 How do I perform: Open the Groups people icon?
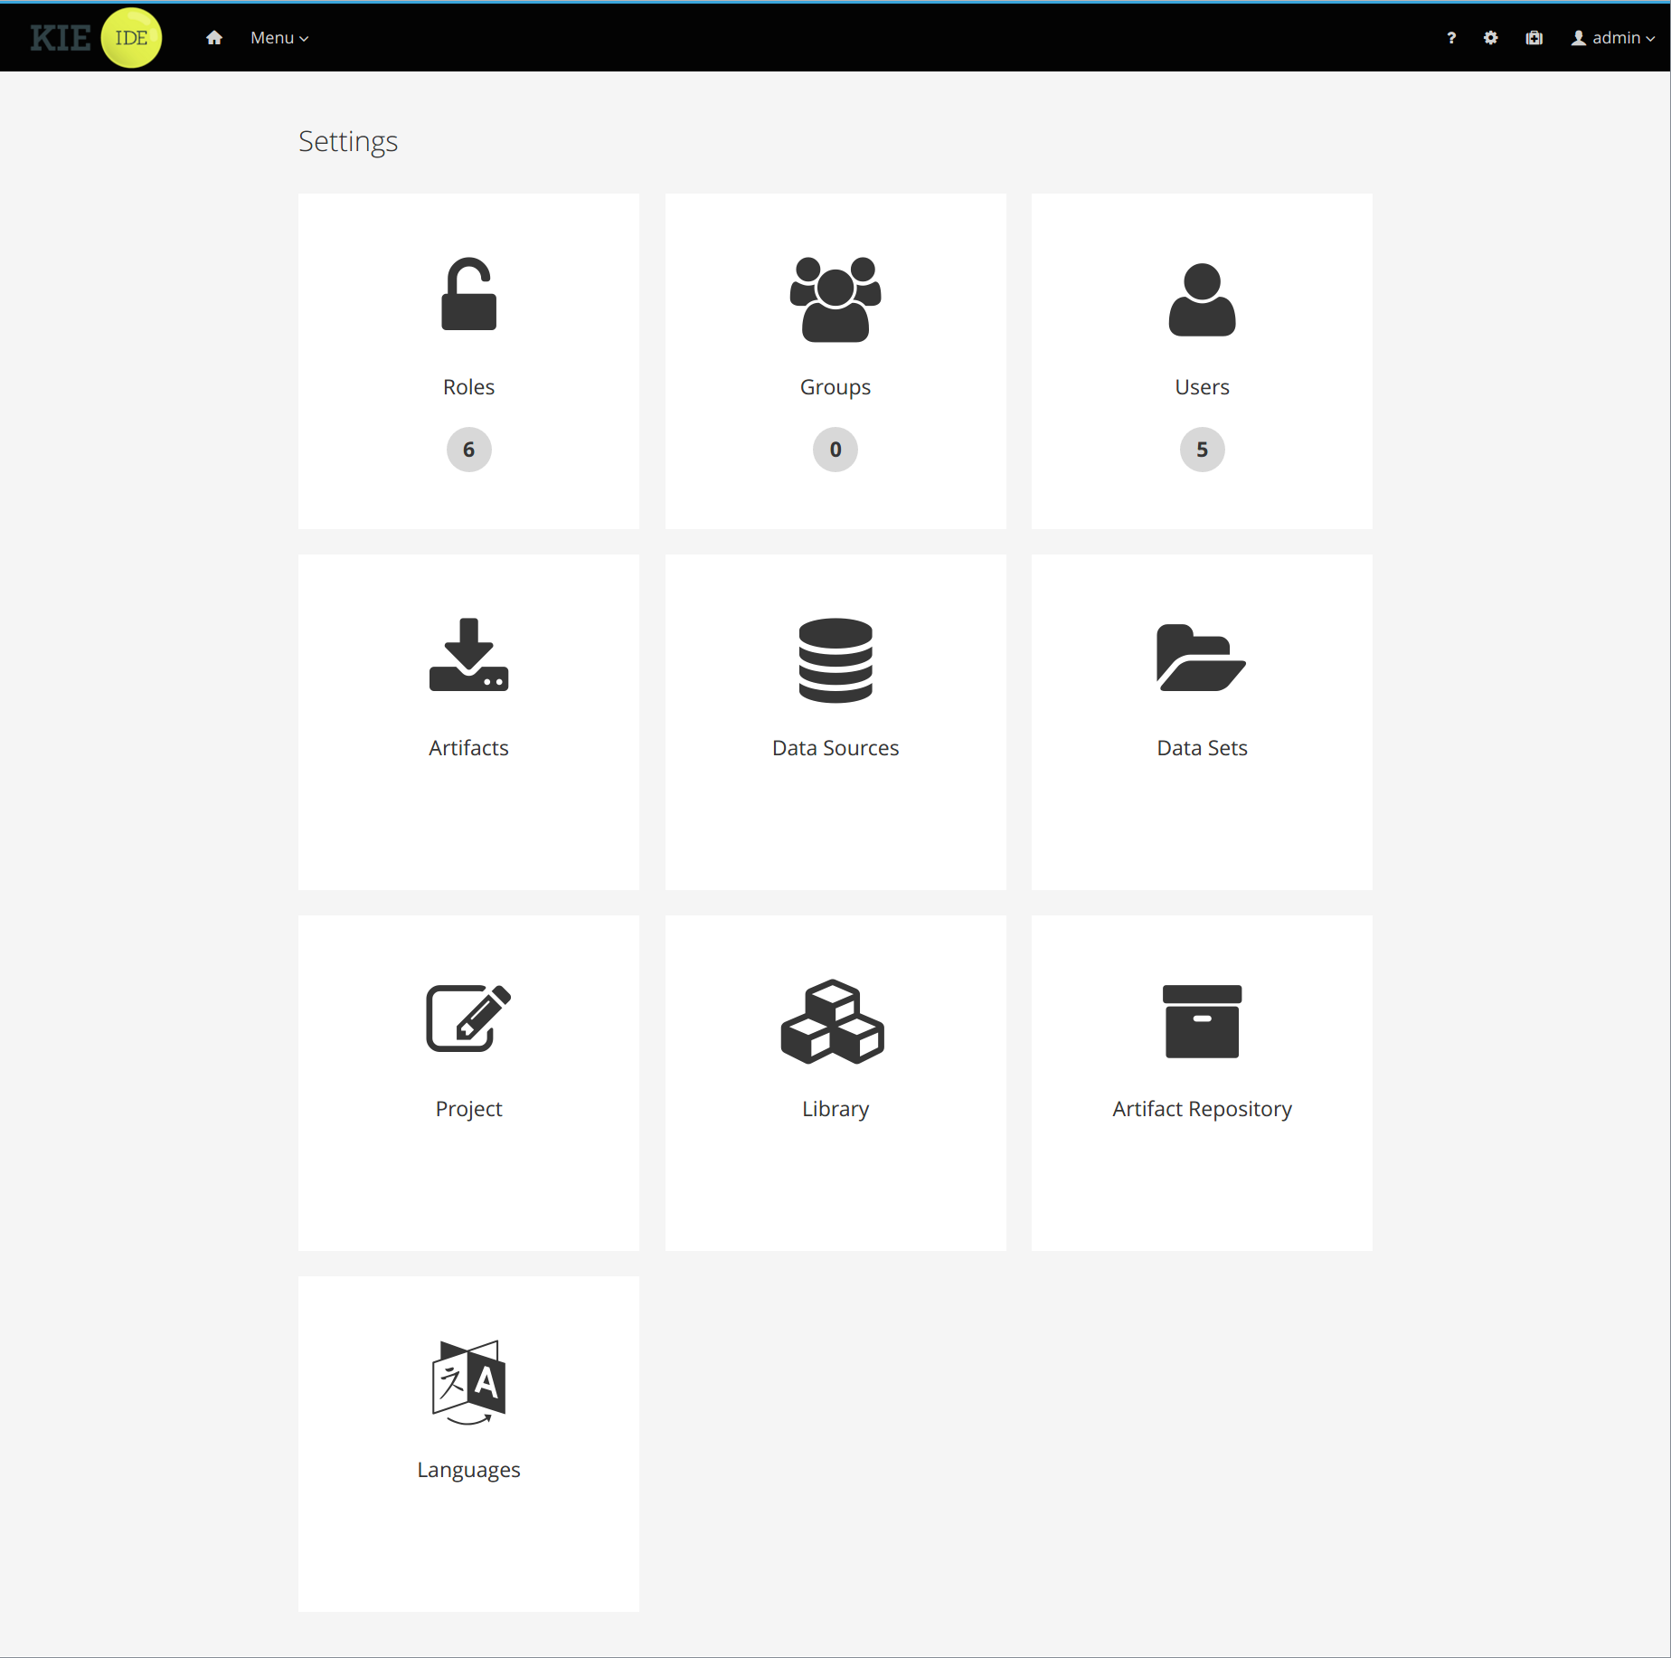point(835,299)
